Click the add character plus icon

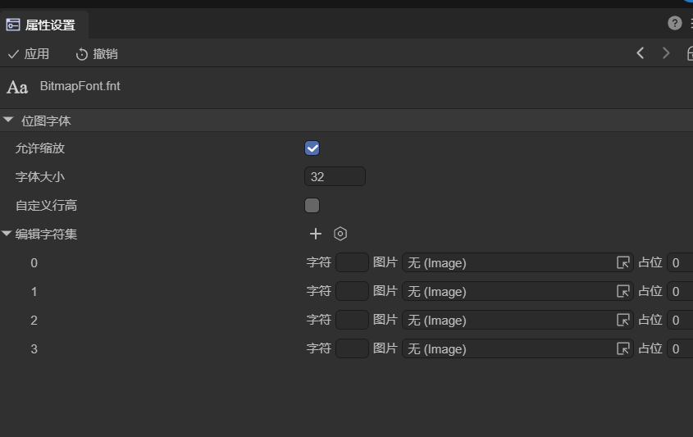(x=316, y=234)
